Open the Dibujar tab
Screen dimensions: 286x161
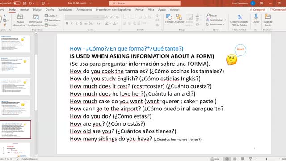[x=37, y=10]
